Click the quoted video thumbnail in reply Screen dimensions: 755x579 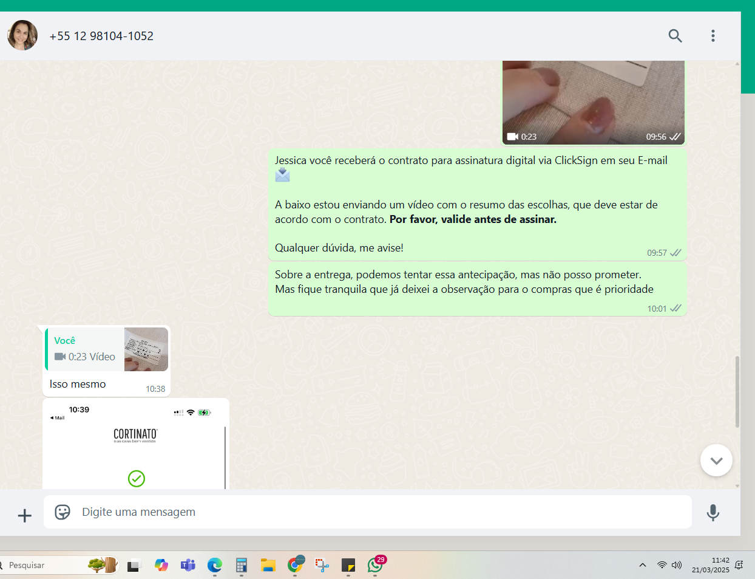click(x=146, y=349)
